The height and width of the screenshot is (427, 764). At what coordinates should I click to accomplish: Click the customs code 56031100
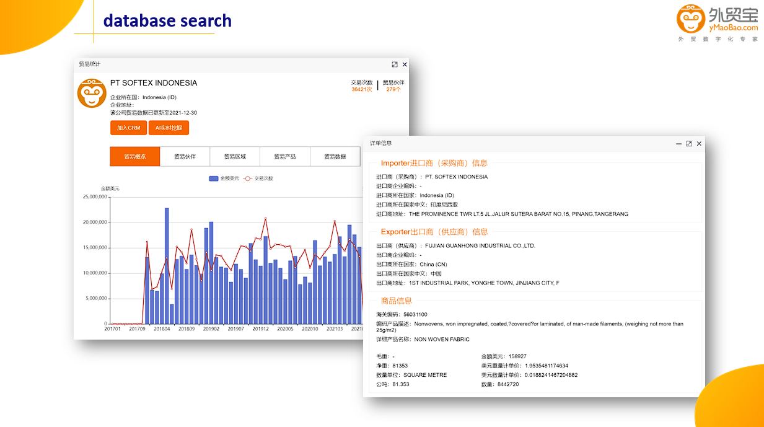click(415, 315)
